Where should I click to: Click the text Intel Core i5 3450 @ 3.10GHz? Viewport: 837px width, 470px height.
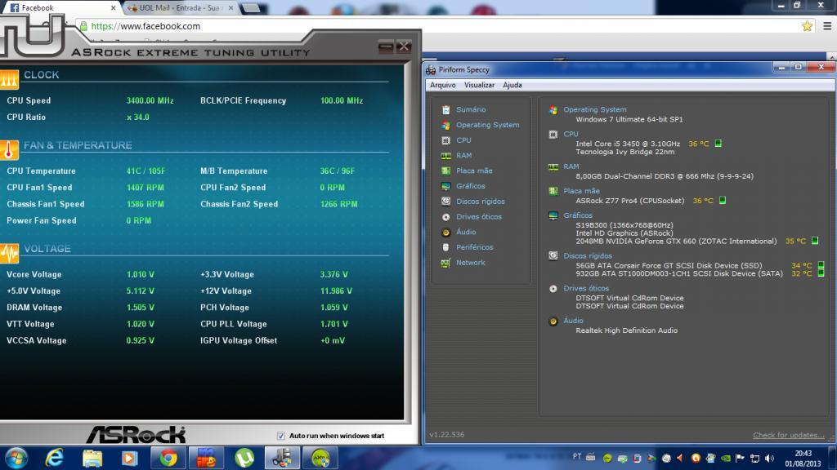pyautogui.click(x=628, y=144)
